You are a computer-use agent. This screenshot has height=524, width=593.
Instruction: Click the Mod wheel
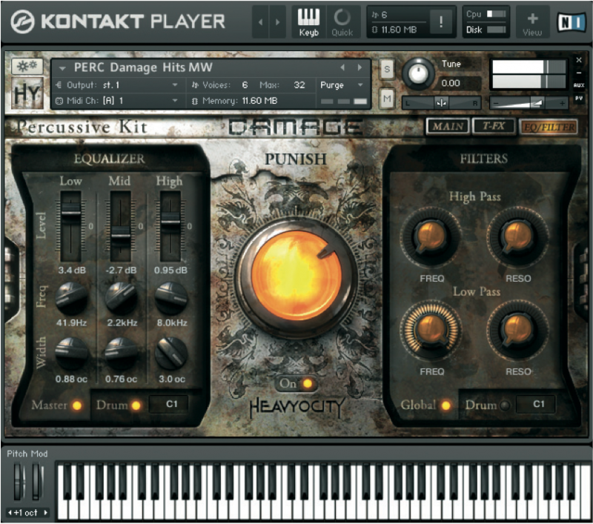[37, 482]
